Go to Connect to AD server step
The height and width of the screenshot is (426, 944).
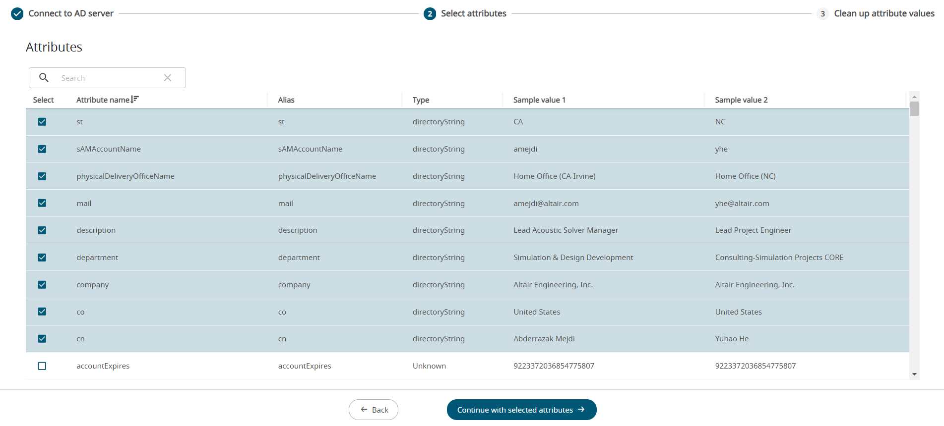pyautogui.click(x=71, y=13)
